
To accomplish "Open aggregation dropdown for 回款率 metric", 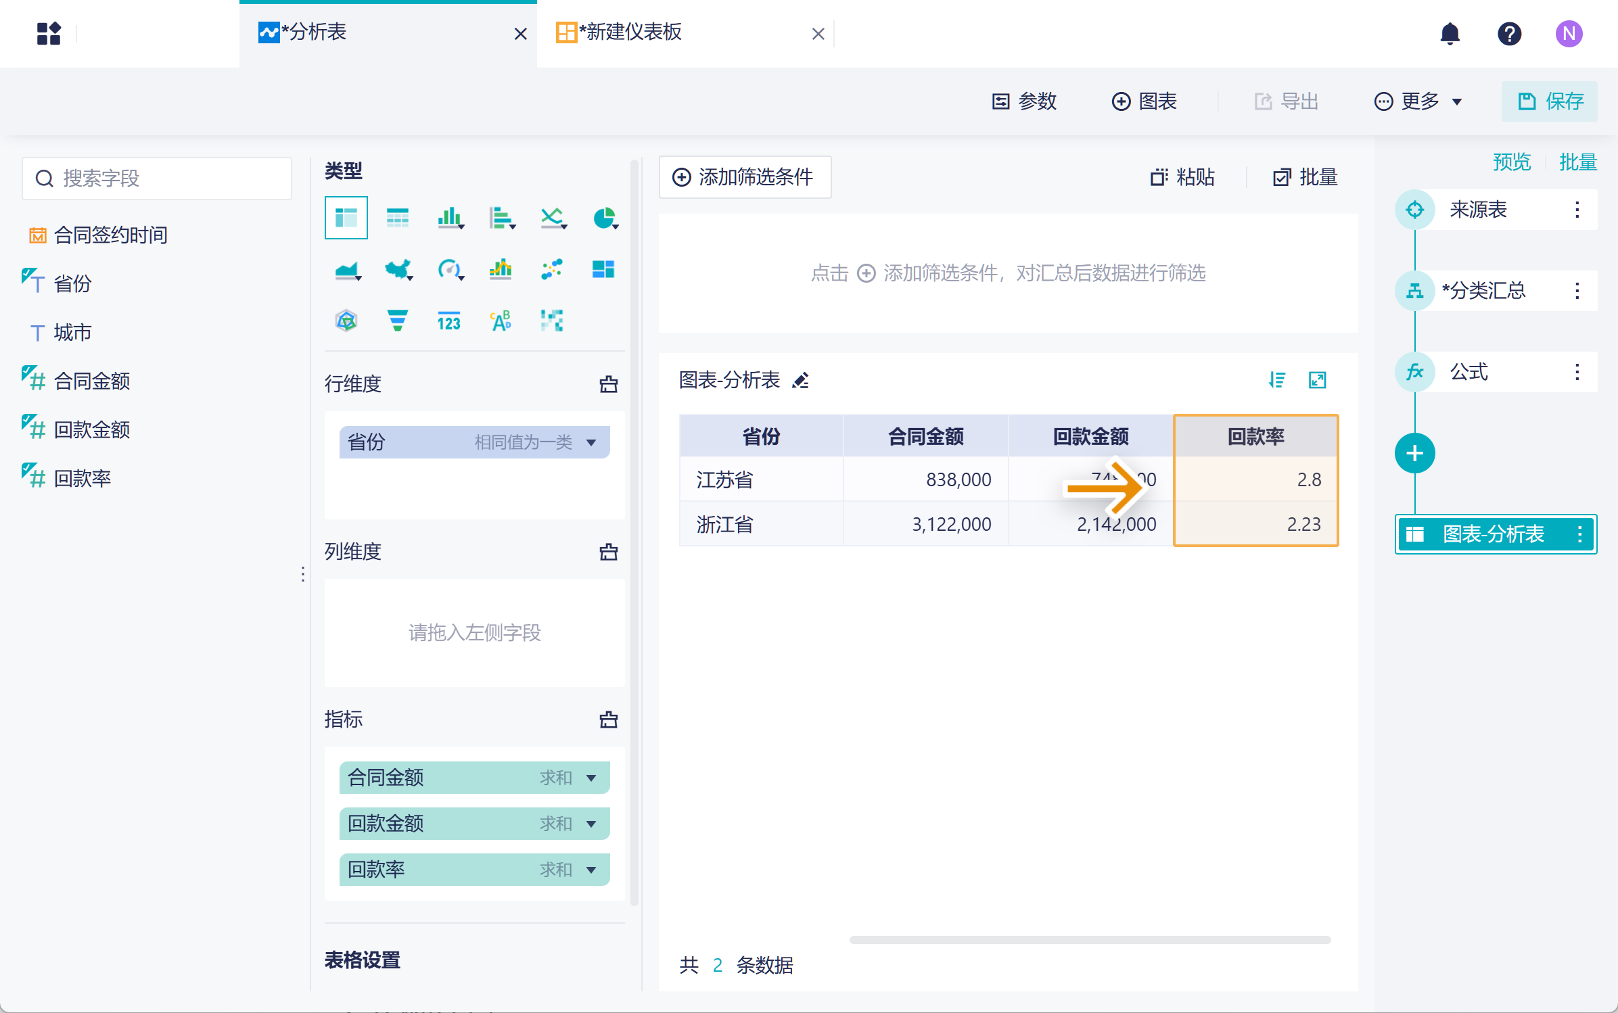I will (591, 870).
